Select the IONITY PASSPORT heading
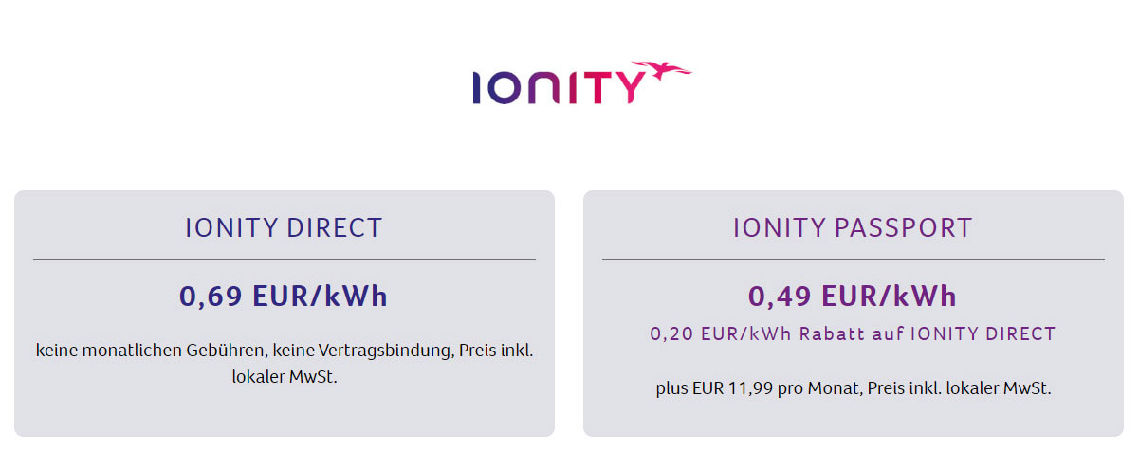The image size is (1139, 468). click(x=853, y=227)
